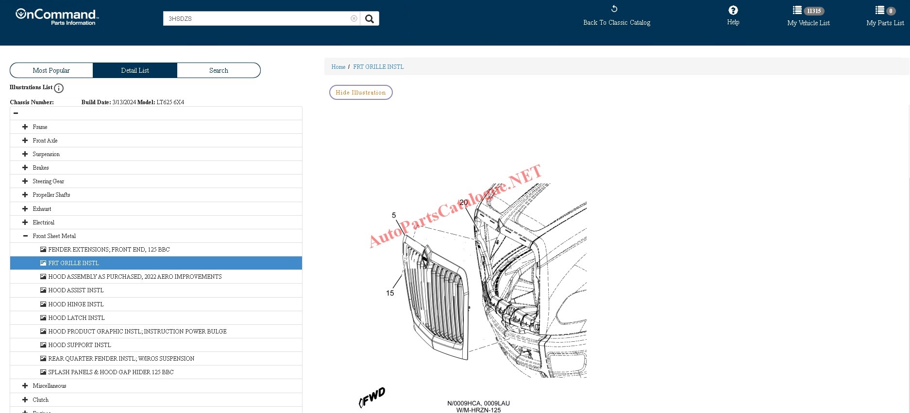
Task: Switch to the Most Popular tab
Action: click(51, 70)
